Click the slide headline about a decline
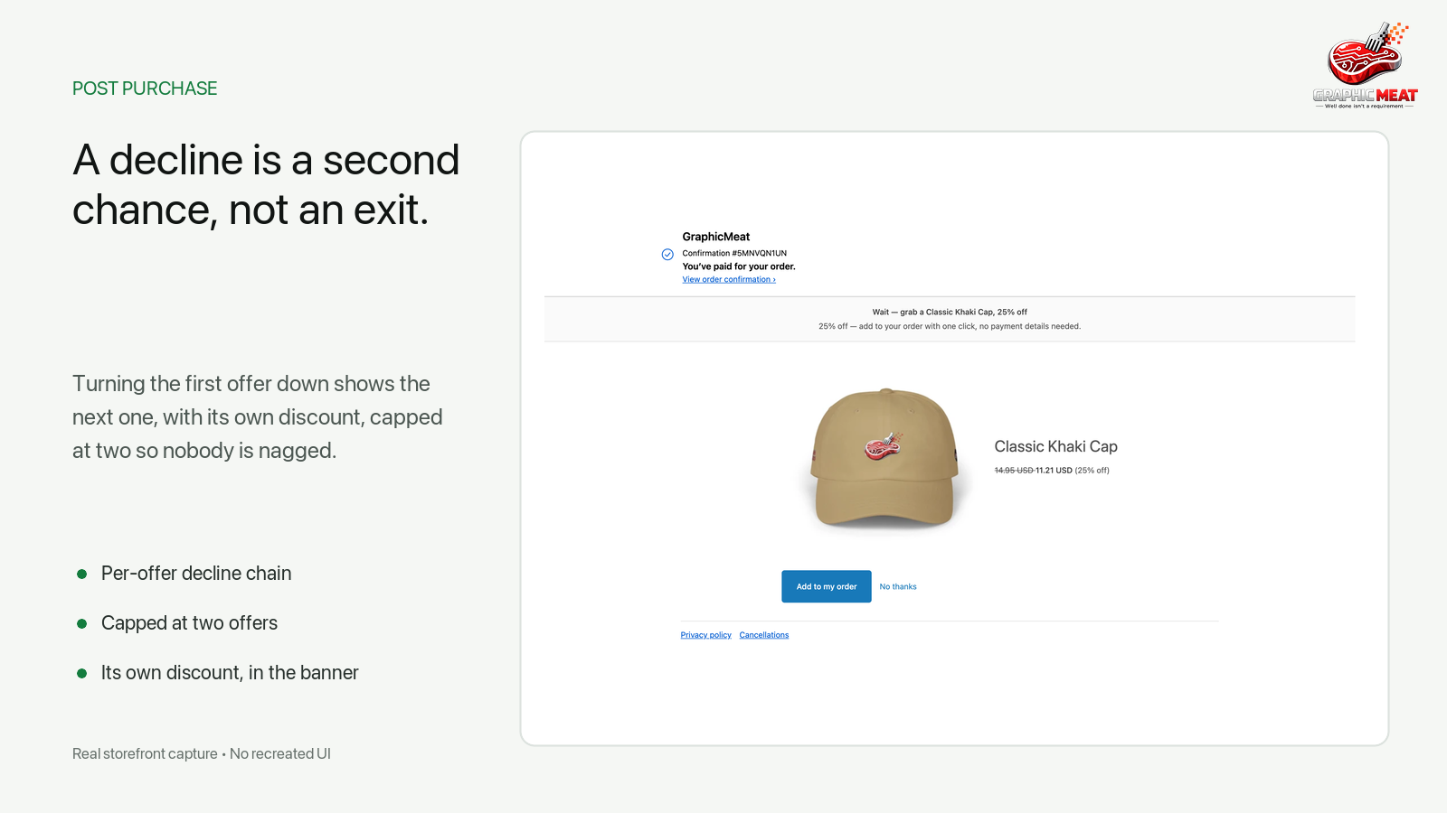 [x=266, y=185]
